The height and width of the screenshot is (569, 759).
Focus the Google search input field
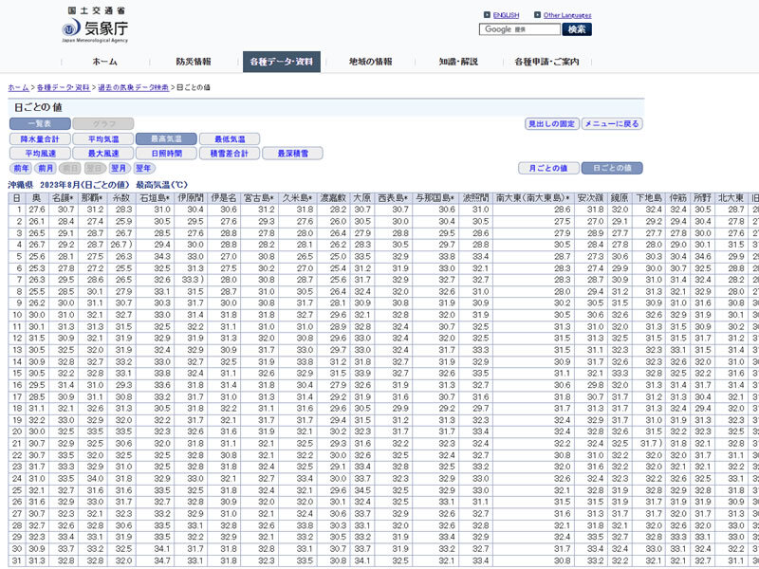pyautogui.click(x=520, y=29)
